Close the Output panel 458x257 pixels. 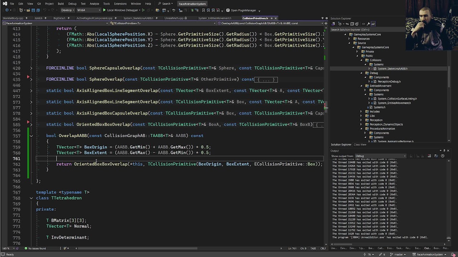448,151
